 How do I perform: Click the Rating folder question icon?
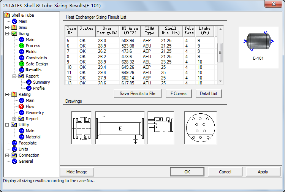[14, 94]
